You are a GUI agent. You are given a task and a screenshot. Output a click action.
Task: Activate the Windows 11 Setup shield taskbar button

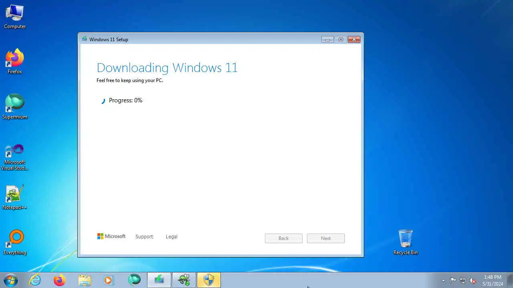(x=209, y=280)
